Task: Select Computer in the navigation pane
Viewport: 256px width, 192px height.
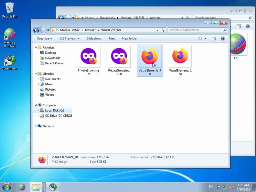Action: click(x=49, y=105)
